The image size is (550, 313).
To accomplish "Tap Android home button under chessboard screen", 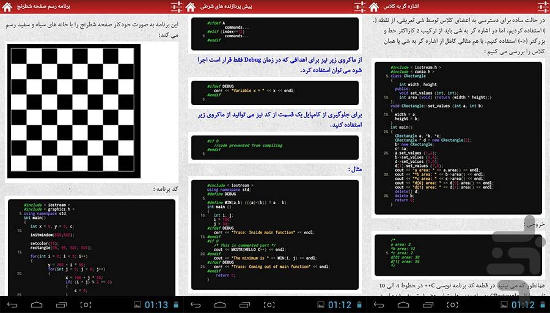I will pos(37,304).
